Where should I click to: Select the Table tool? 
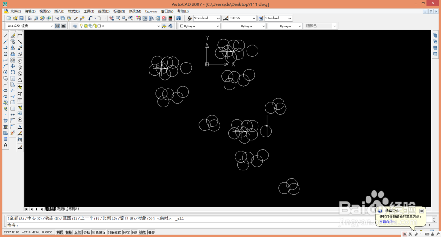pyautogui.click(x=5, y=139)
